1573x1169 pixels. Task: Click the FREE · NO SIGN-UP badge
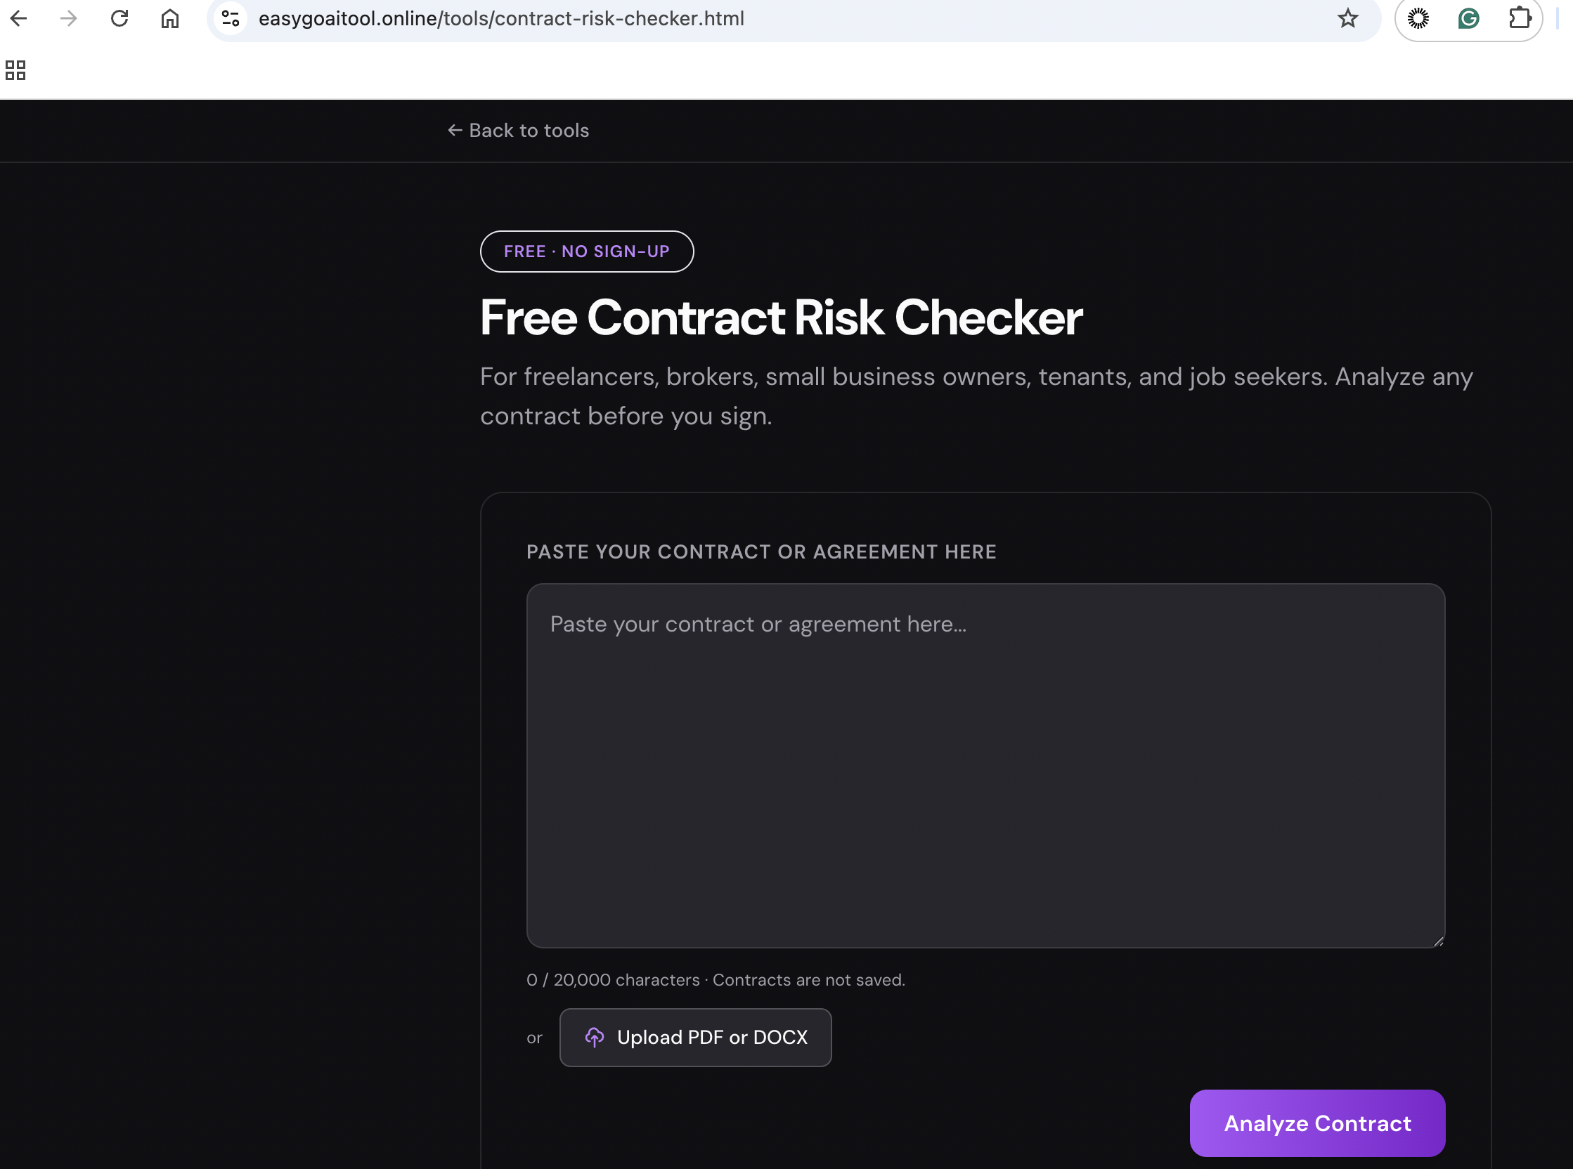click(x=586, y=252)
